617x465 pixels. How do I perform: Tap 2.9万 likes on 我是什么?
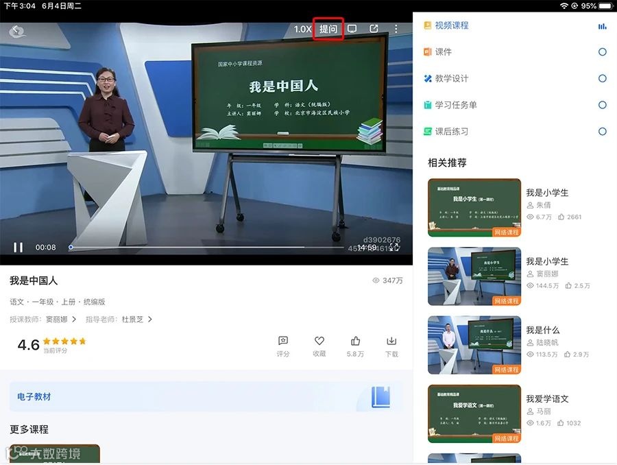tap(577, 355)
